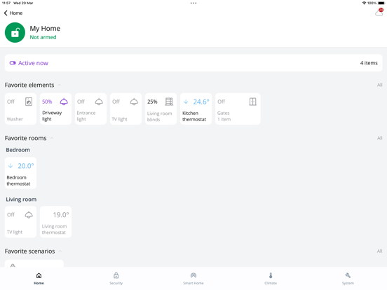The width and height of the screenshot is (387, 290).
Task: Open the Kitchen thermostat 24.6° reading
Action: click(201, 102)
